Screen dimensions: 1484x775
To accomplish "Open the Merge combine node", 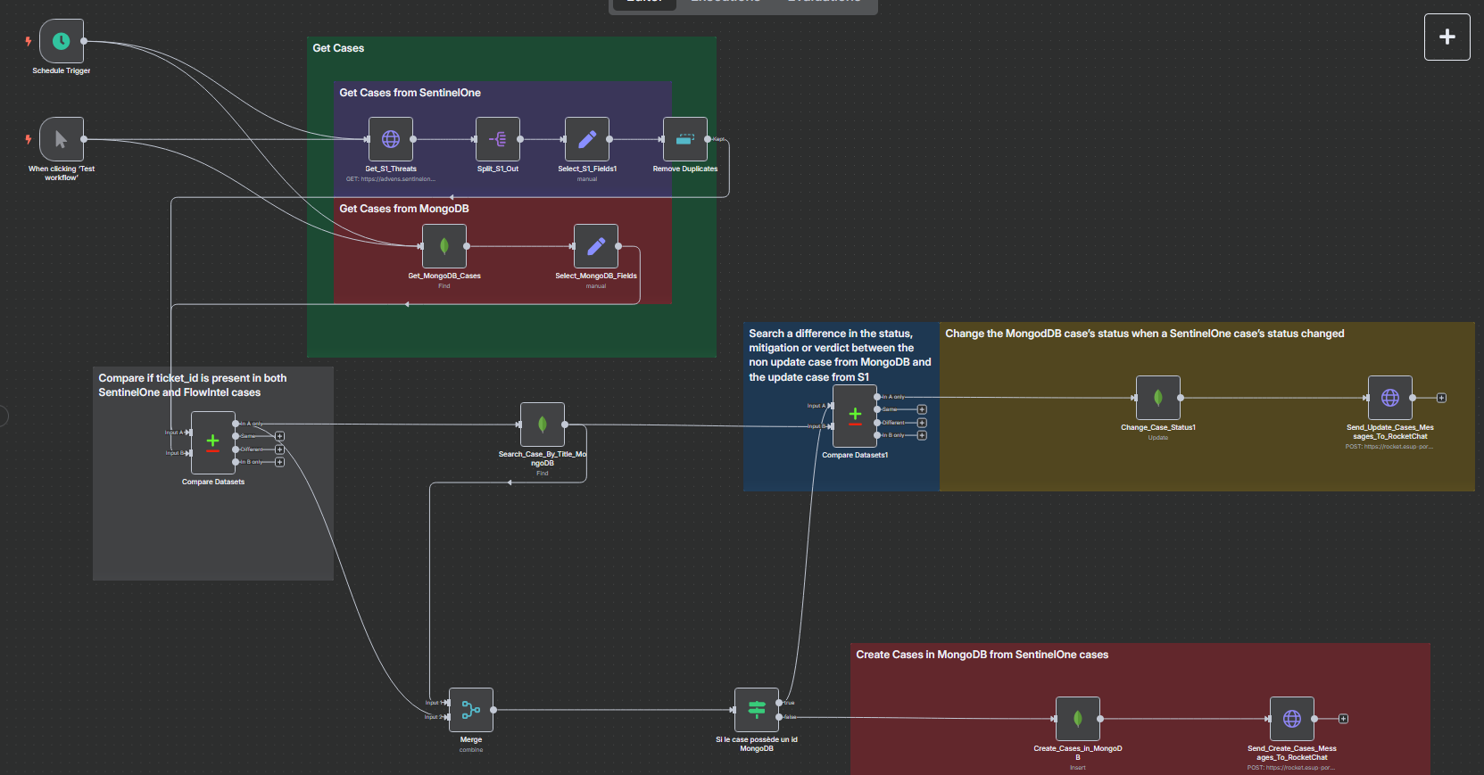I will (x=471, y=710).
